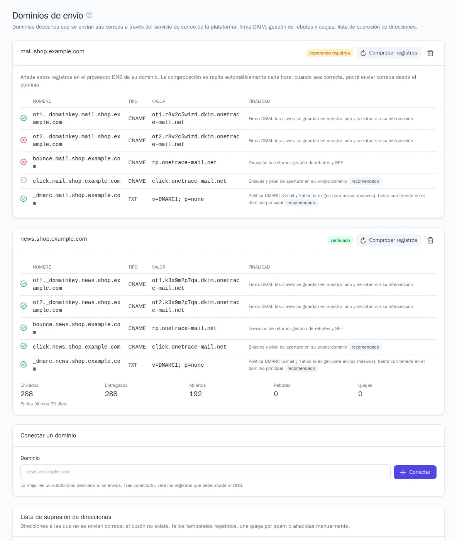
Task: Select the bounce.mail.shop.example.com name
Action: 76,162
